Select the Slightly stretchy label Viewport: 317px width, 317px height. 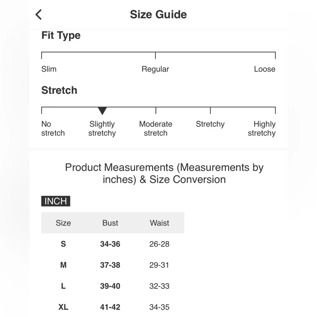pos(102,128)
